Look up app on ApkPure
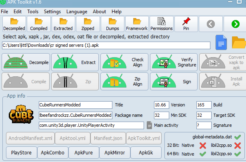The image size is (246, 162). coord(84,152)
